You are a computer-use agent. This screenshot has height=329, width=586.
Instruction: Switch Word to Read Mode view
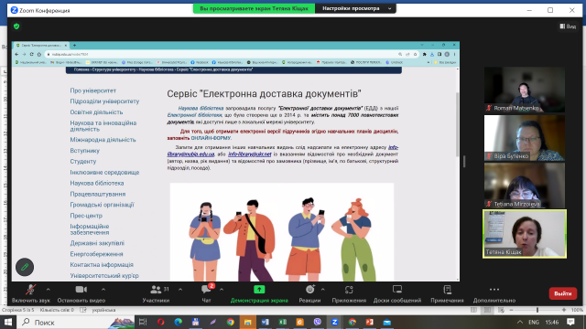tap(473, 310)
